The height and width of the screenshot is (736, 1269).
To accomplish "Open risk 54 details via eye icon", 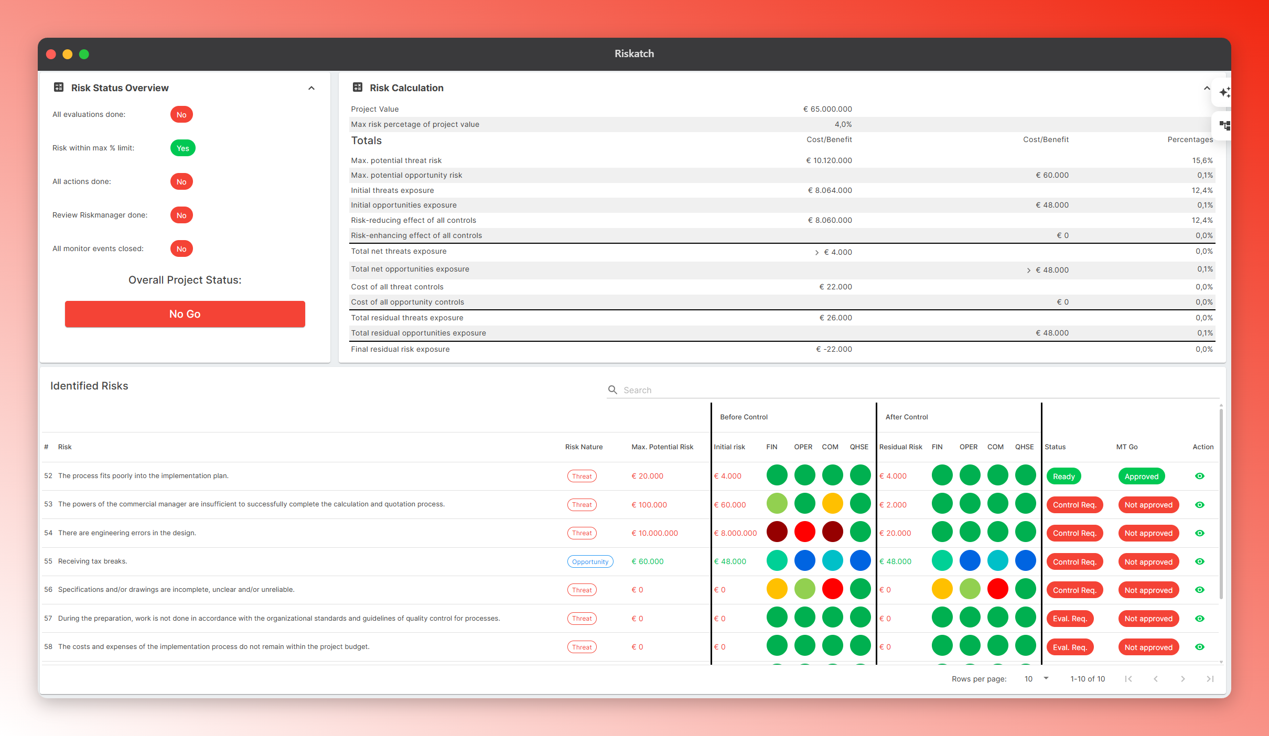I will click(x=1200, y=533).
